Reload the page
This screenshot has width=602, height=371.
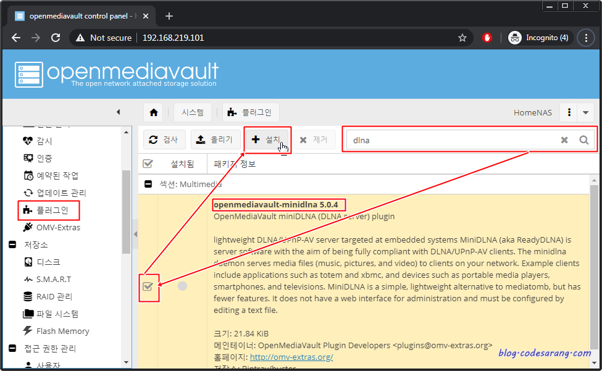point(56,38)
